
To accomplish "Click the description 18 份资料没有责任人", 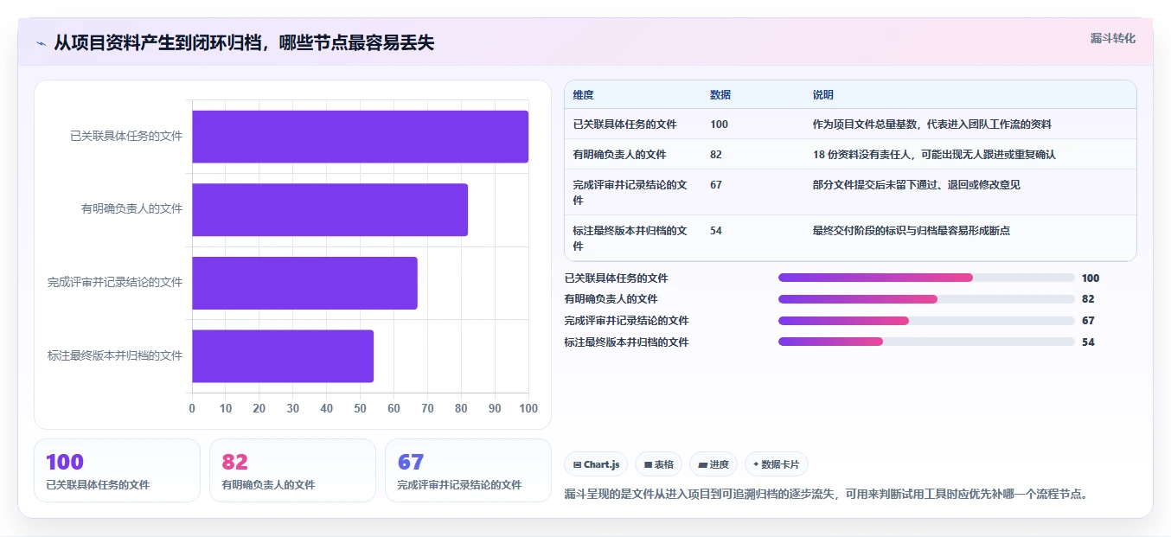I will click(x=934, y=155).
